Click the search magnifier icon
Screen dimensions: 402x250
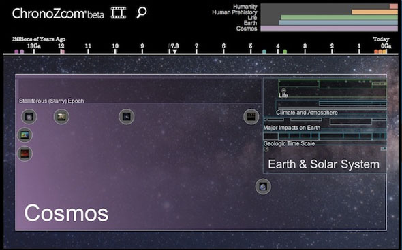(142, 12)
